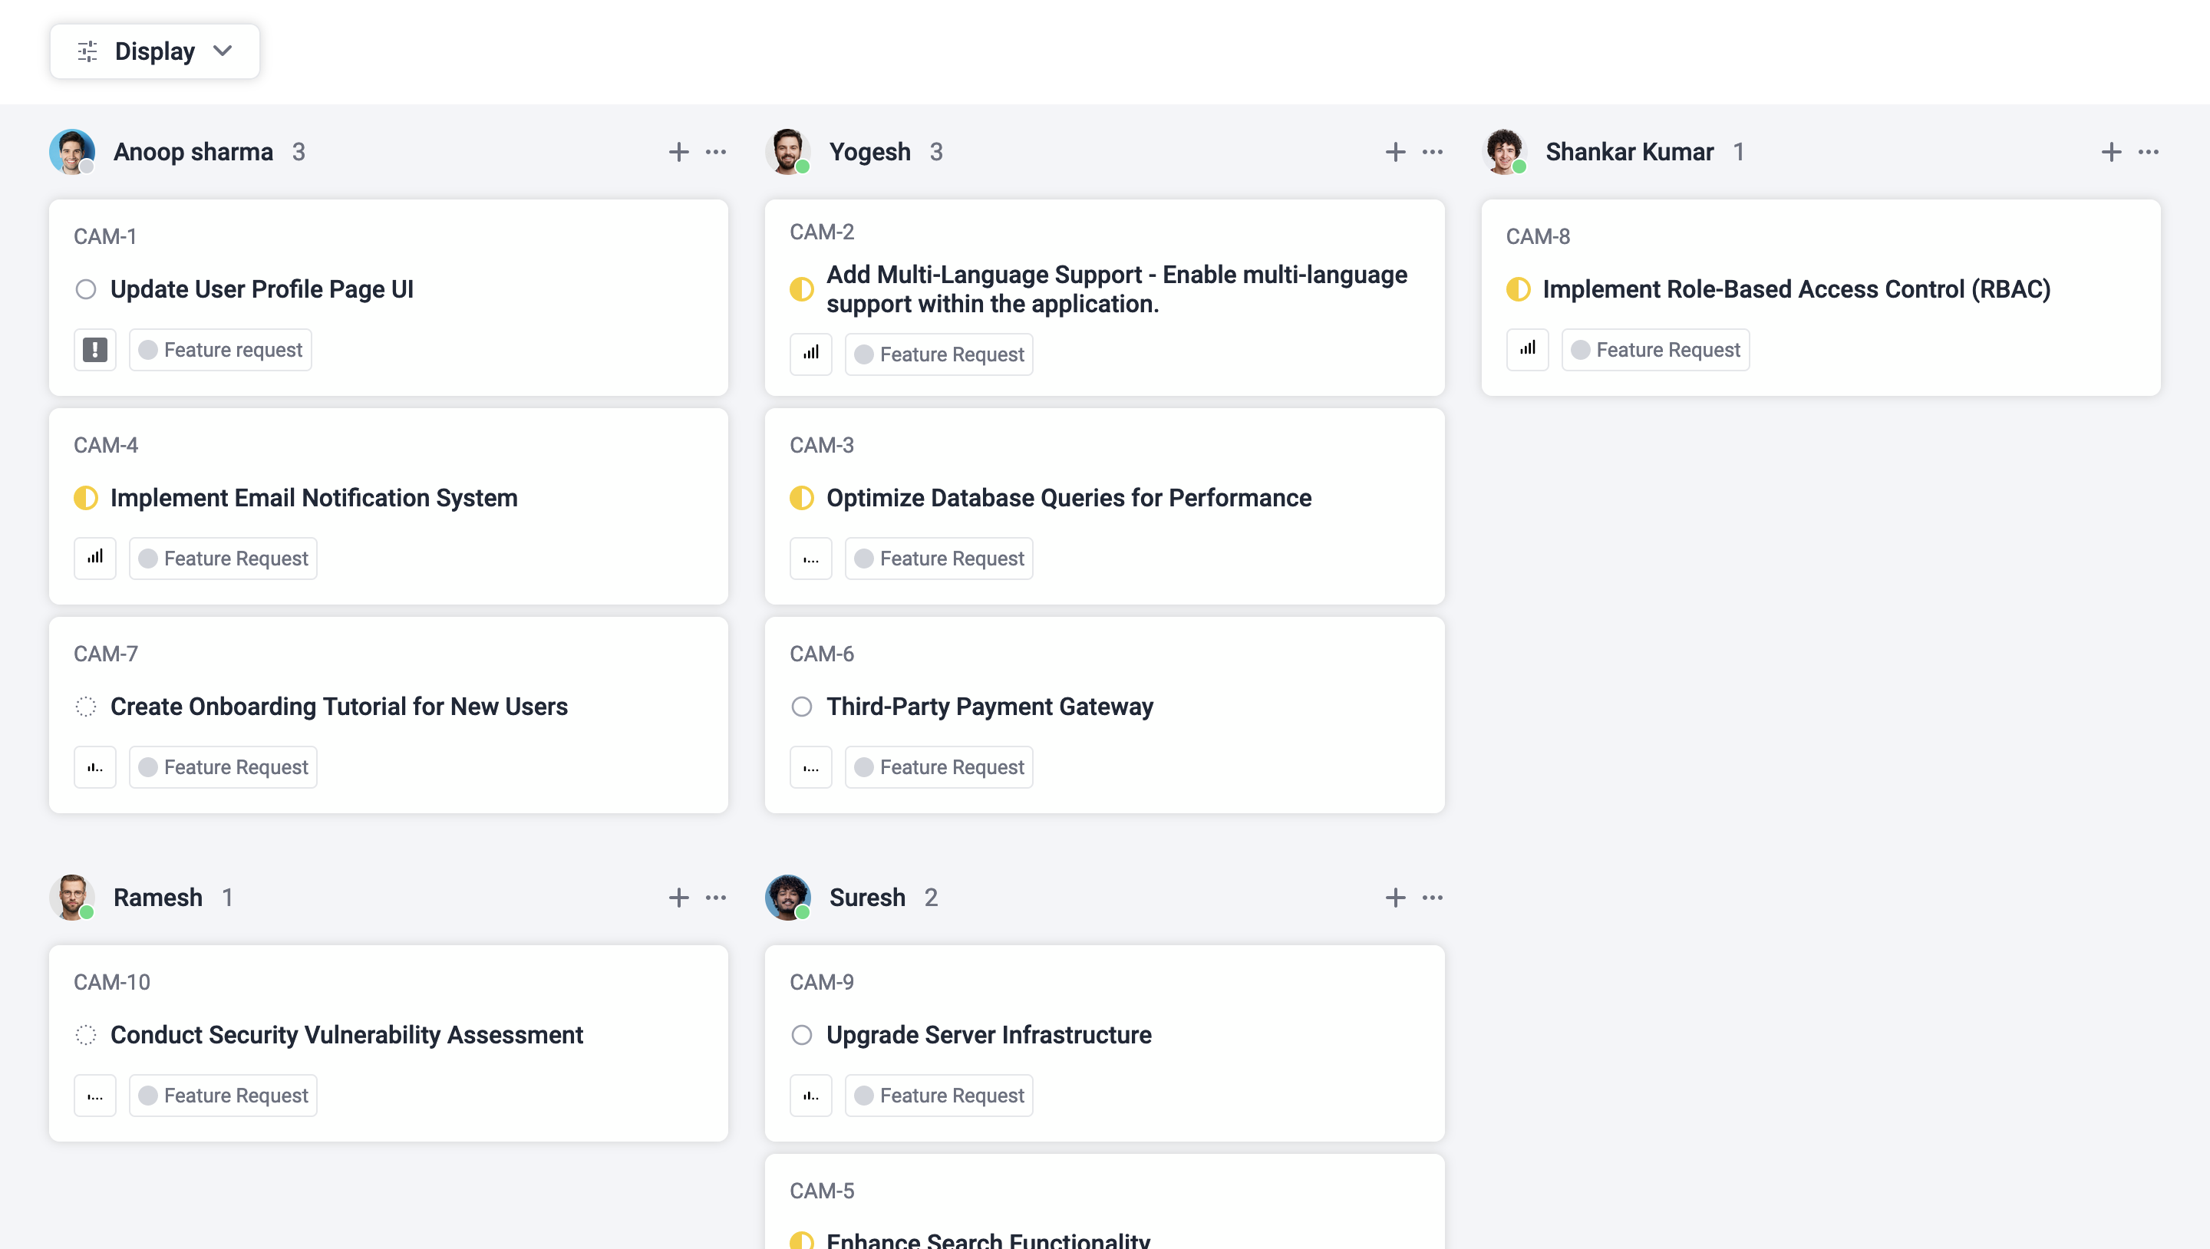Click the in-progress status indicator on CAM-2

coord(803,289)
